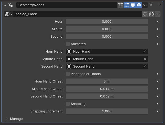The image size is (165, 125).
Task: Check the Placehodler Hands option
Action: tap(68, 74)
